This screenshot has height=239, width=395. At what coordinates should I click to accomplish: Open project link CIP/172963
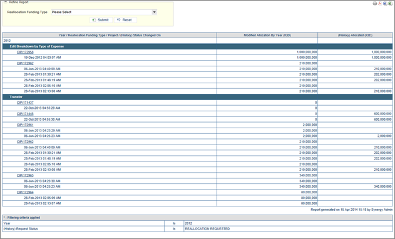click(25, 175)
